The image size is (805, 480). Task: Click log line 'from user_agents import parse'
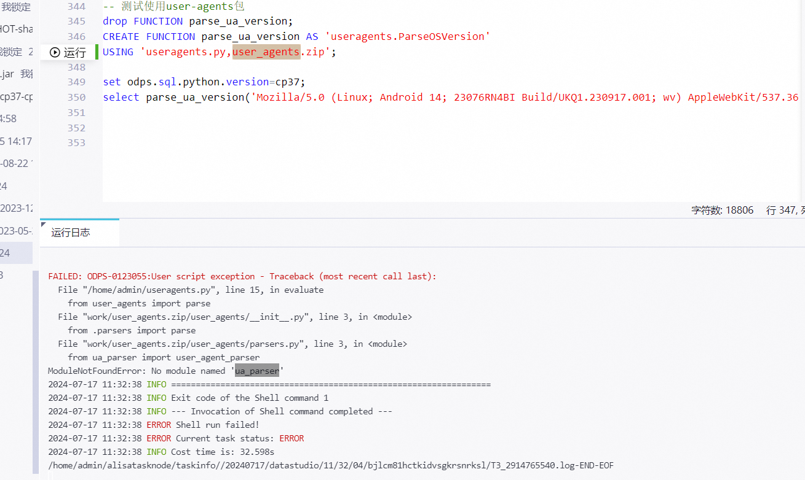point(139,303)
